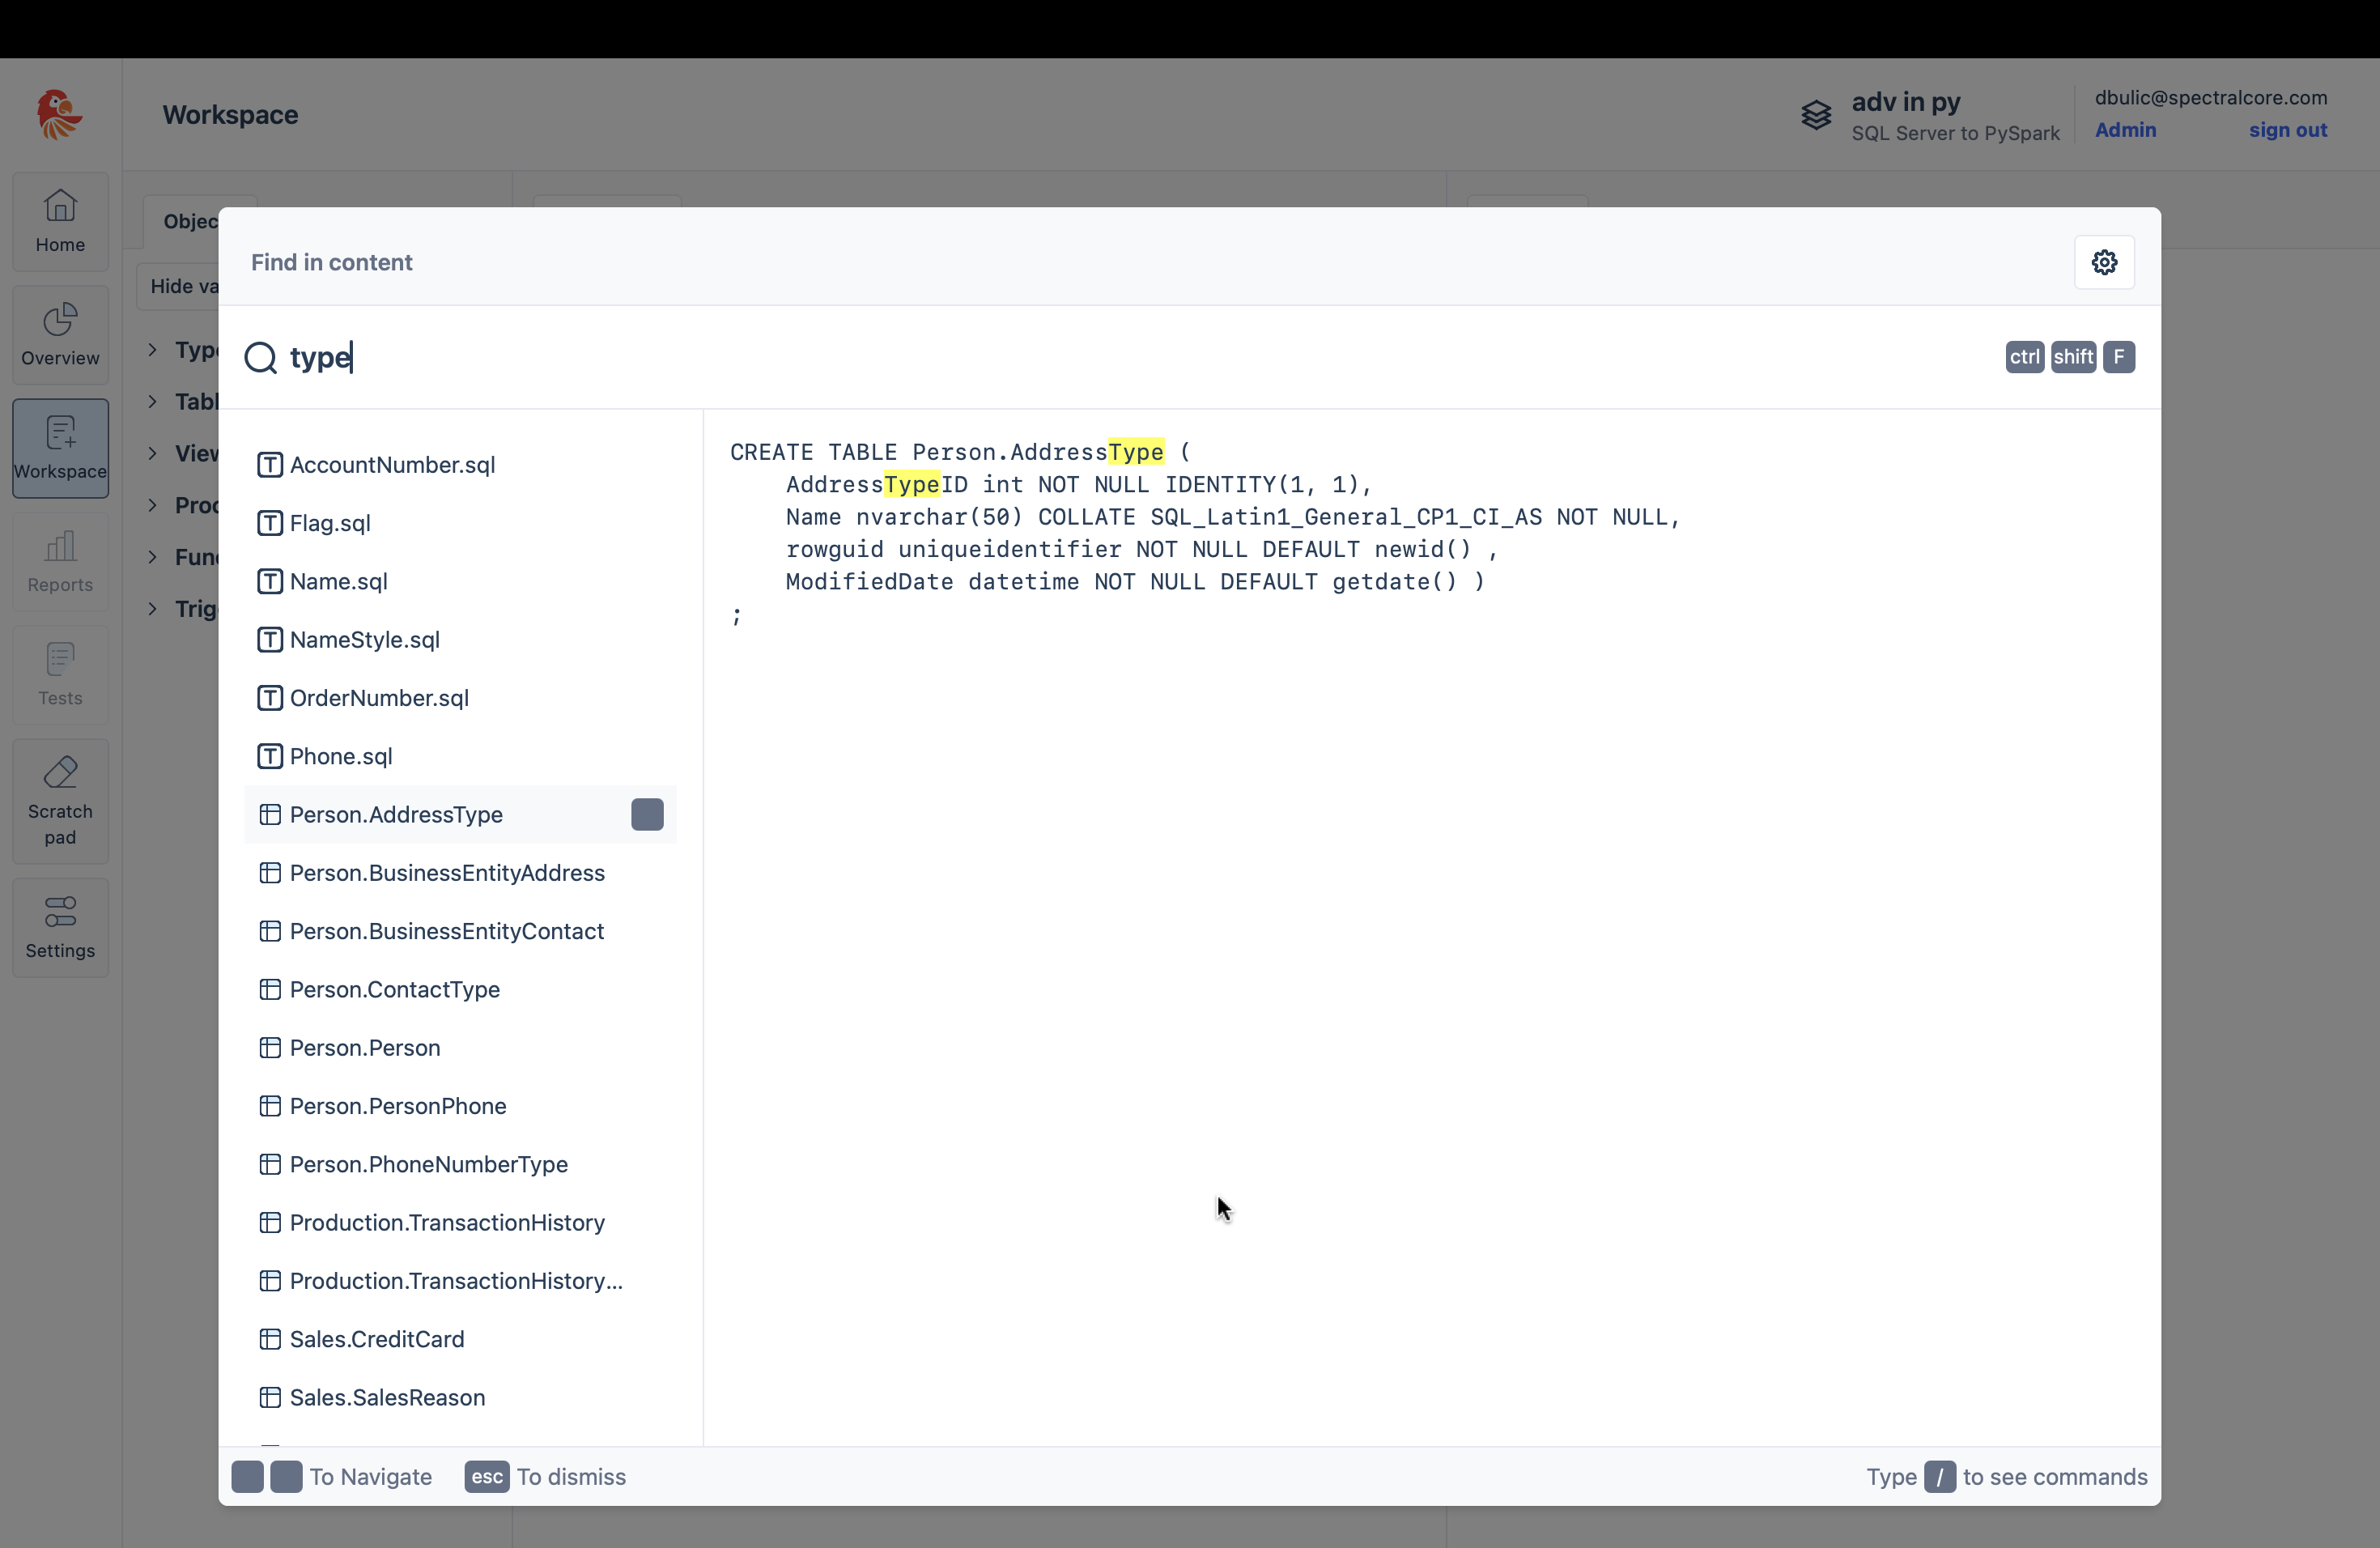Open Person.PhoneNumberType result
Image resolution: width=2380 pixels, height=1548 pixels.
[x=428, y=1164]
